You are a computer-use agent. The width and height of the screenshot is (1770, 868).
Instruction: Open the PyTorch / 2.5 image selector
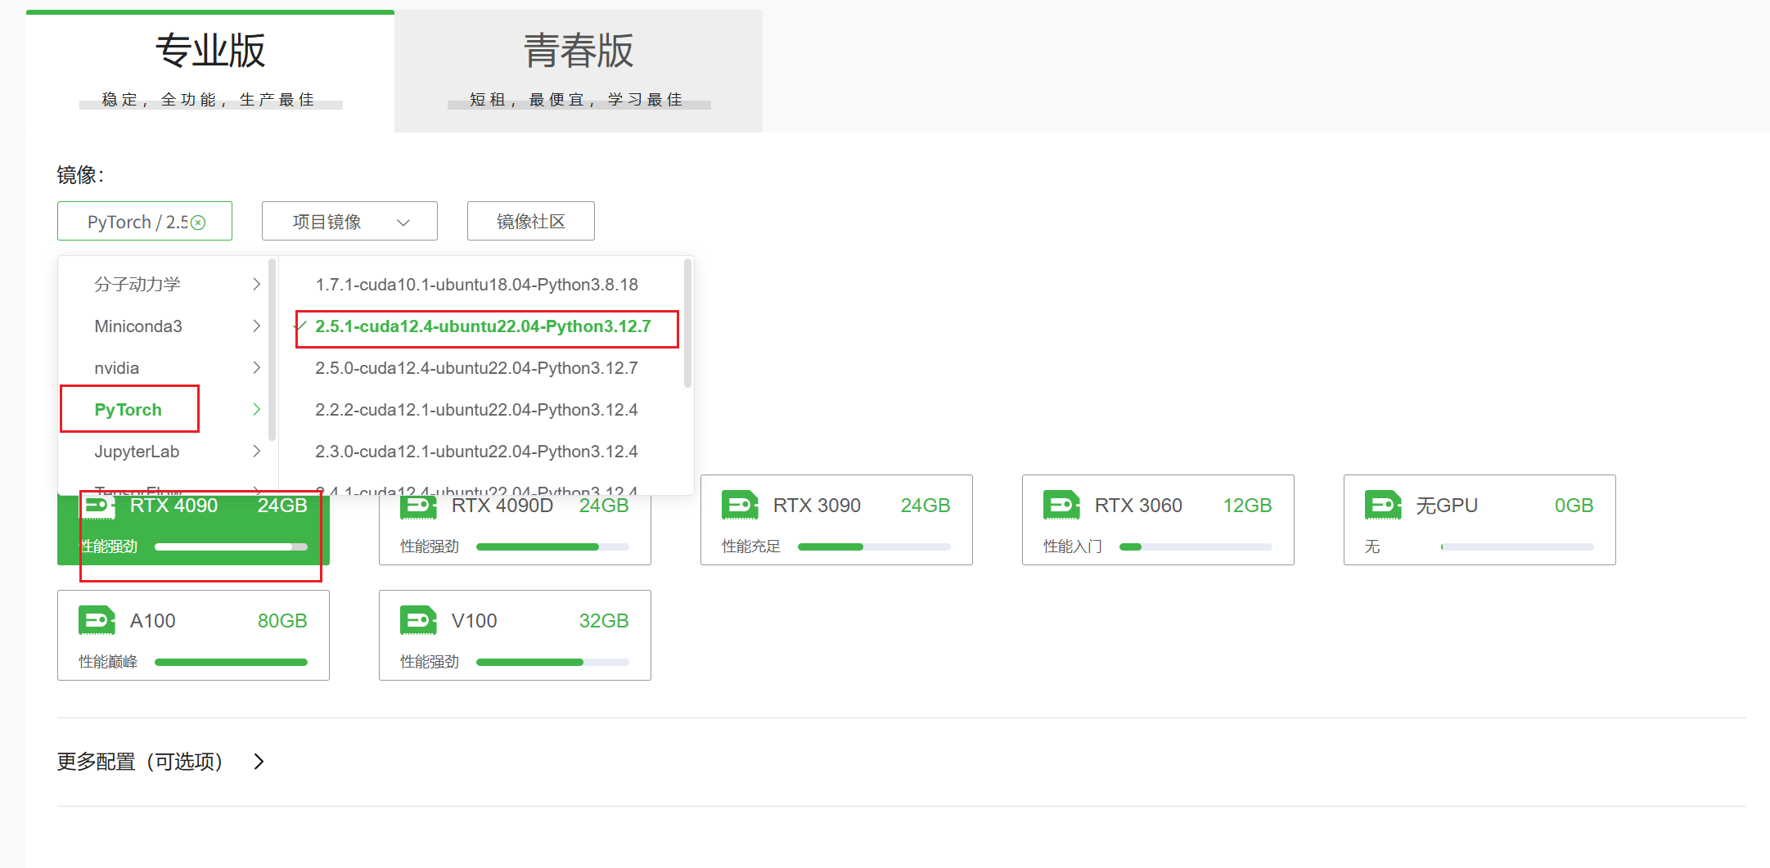145,222
